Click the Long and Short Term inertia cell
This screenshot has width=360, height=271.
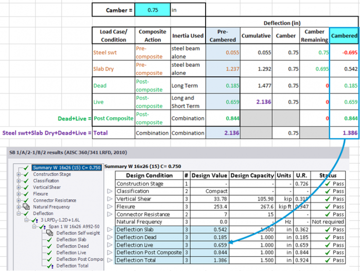point(188,102)
